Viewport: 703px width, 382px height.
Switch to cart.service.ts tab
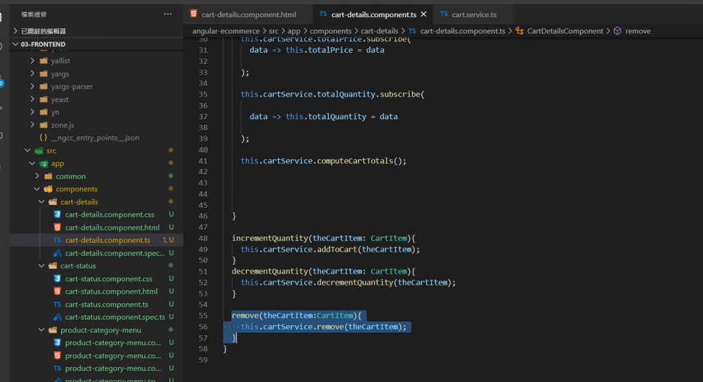tap(474, 14)
